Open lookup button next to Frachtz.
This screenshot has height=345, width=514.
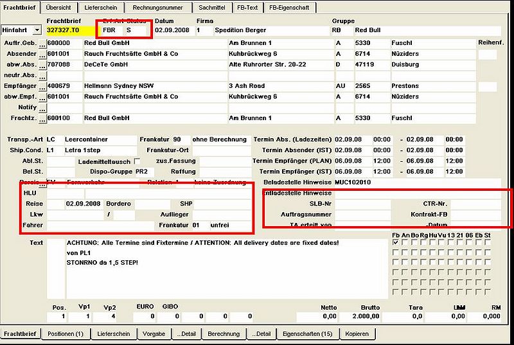(x=42, y=119)
